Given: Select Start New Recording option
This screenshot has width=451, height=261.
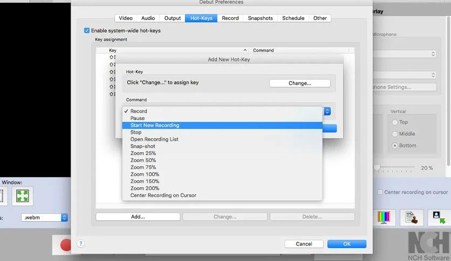Looking at the screenshot, I should pyautogui.click(x=222, y=125).
